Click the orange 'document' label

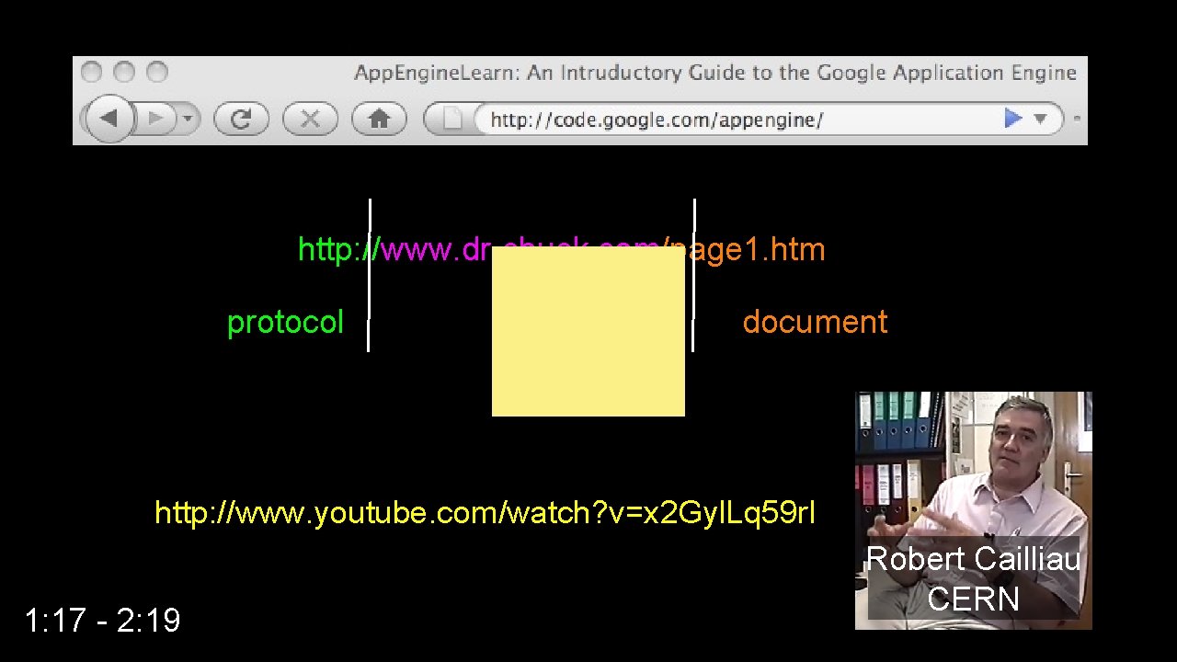coord(815,322)
